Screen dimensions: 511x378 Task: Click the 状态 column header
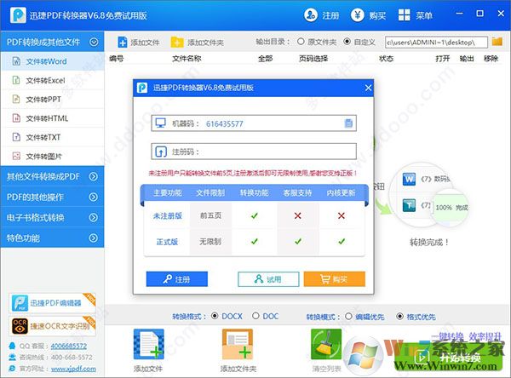(x=386, y=59)
